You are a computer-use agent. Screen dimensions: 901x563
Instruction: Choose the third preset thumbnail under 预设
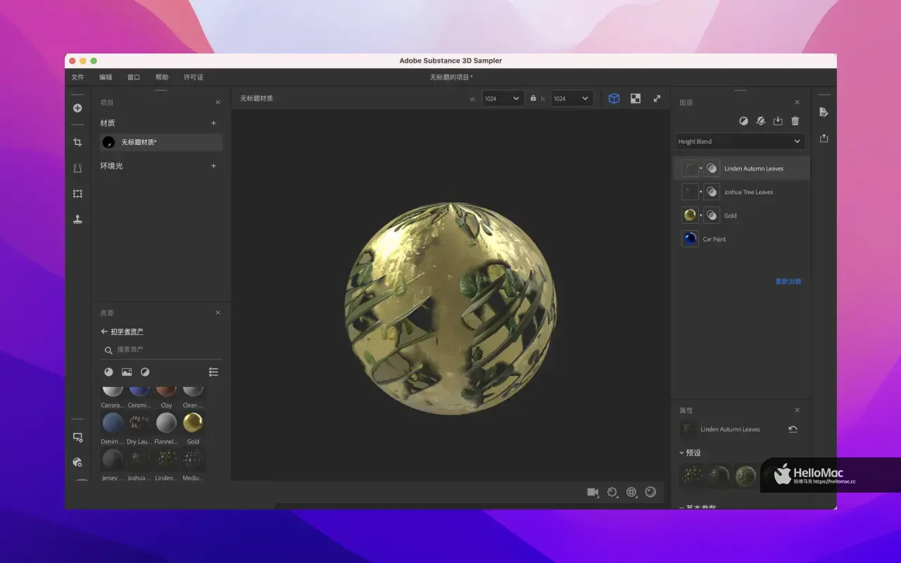pos(745,476)
